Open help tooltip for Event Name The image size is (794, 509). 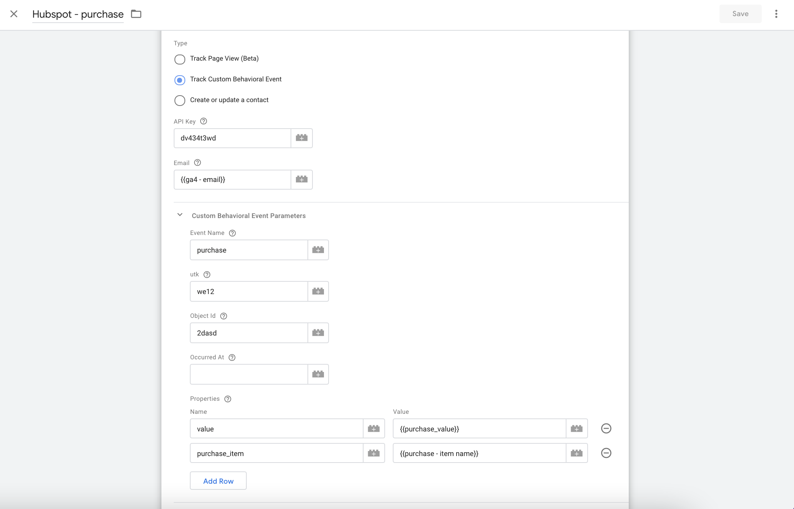(233, 233)
